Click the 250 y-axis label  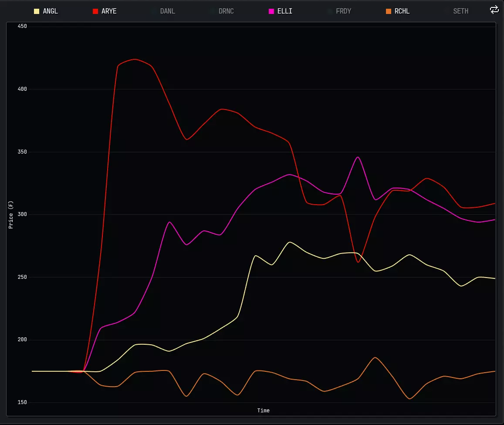coord(22,277)
